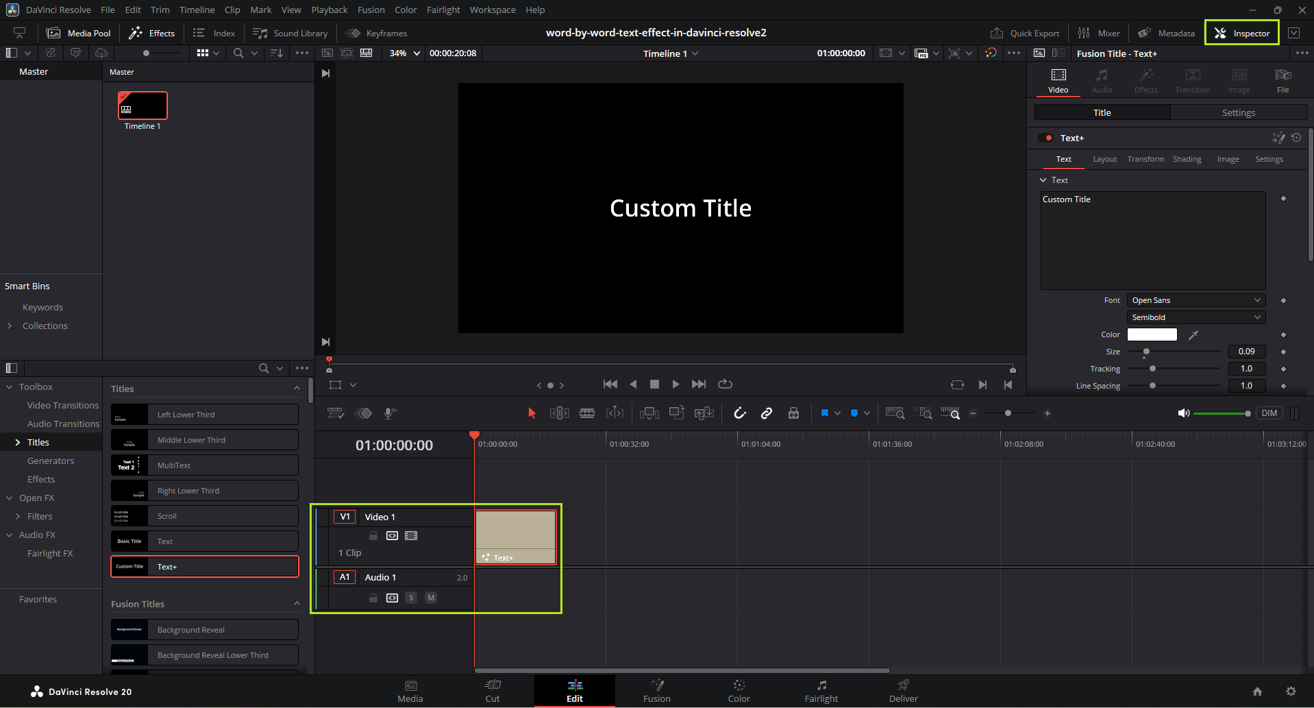The width and height of the screenshot is (1314, 708).
Task: Open the Deliver page
Action: click(903, 691)
